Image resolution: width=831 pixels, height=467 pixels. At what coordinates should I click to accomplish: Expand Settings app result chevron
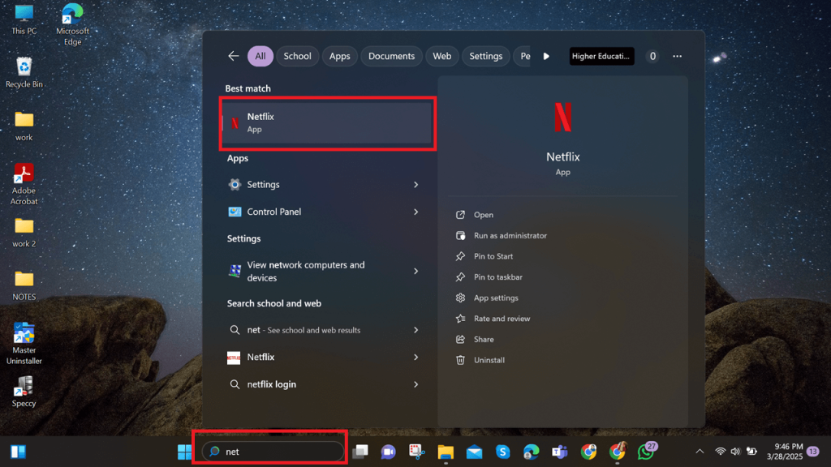pyautogui.click(x=415, y=185)
